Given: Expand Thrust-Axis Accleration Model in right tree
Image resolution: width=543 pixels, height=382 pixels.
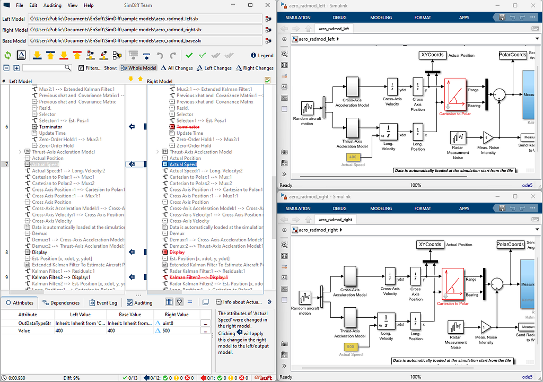Looking at the screenshot, I should (157, 152).
